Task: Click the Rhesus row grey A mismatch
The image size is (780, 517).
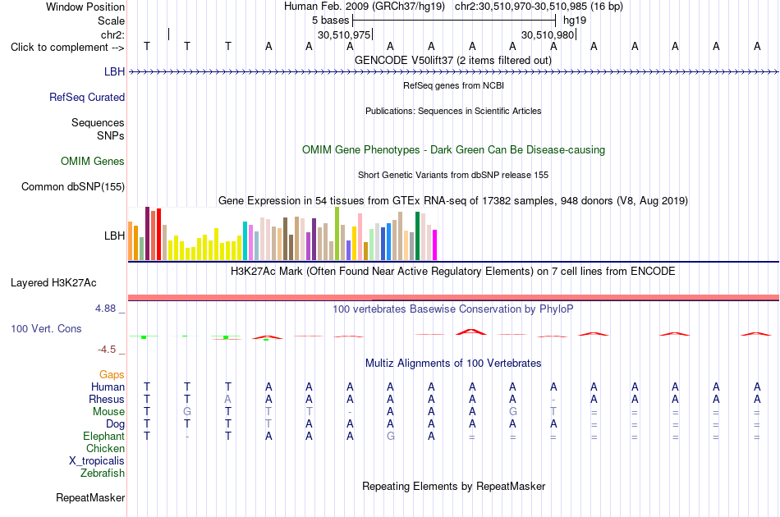Action: 227,399
